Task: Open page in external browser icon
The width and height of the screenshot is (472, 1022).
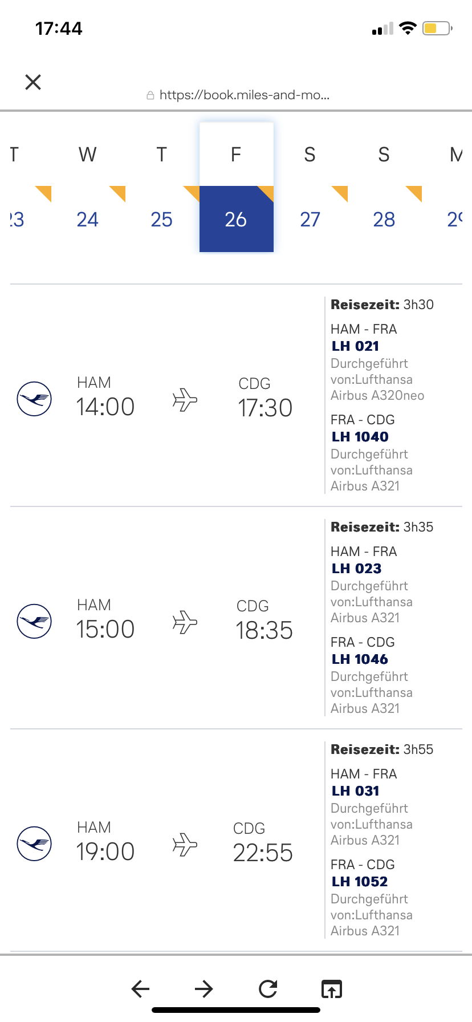Action: (331, 988)
